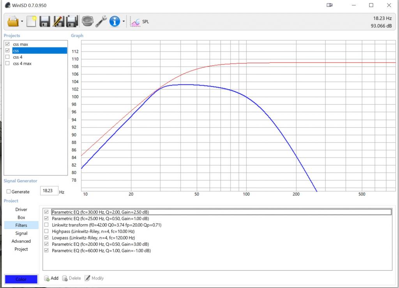Disable the Parametric EQ fc=20.00 Hz filter

[46, 244]
